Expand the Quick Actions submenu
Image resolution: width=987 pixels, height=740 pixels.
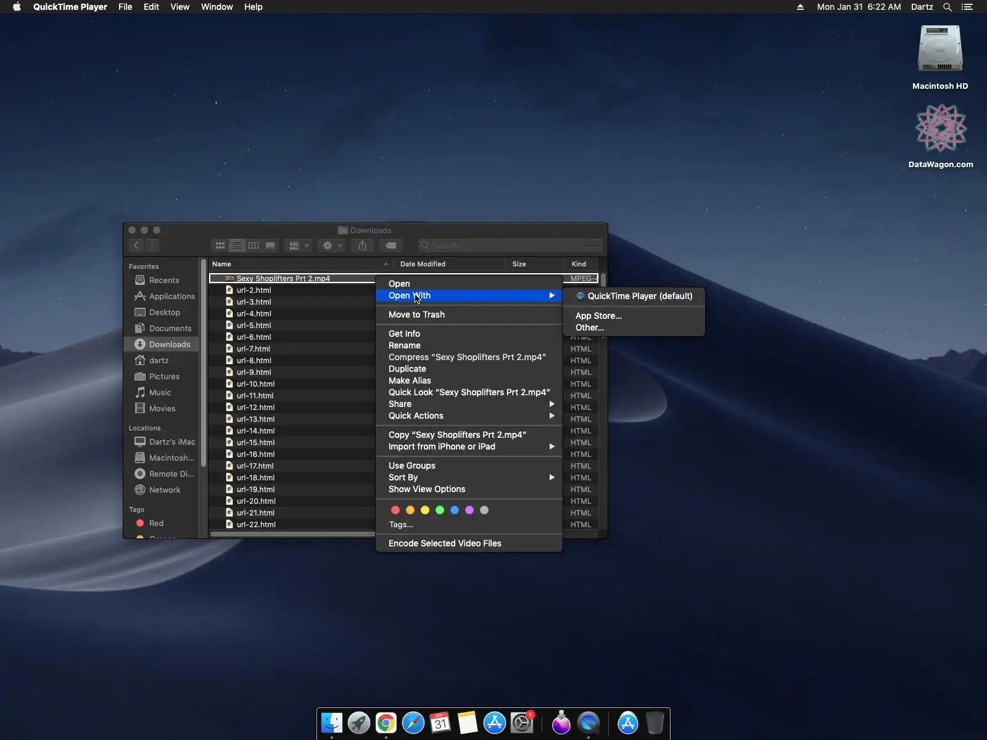click(469, 416)
